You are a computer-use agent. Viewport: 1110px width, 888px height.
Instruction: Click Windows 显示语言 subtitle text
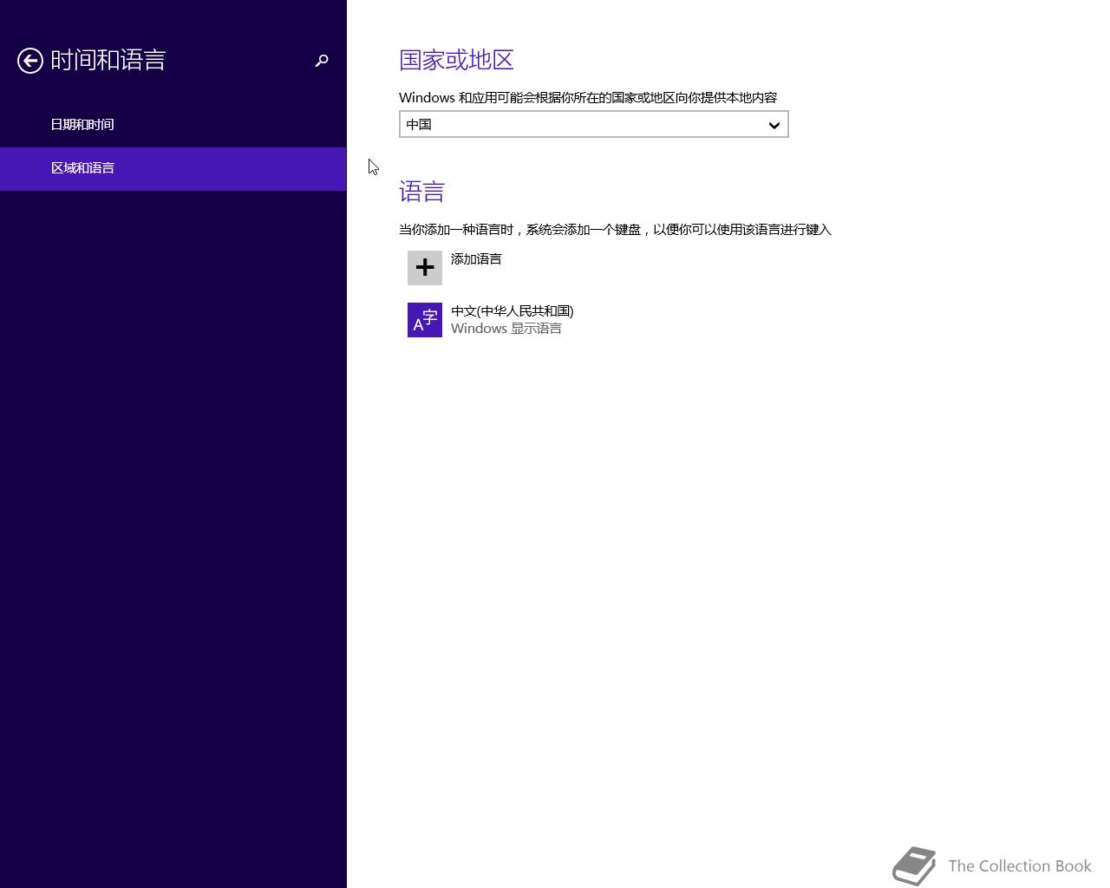click(x=506, y=329)
